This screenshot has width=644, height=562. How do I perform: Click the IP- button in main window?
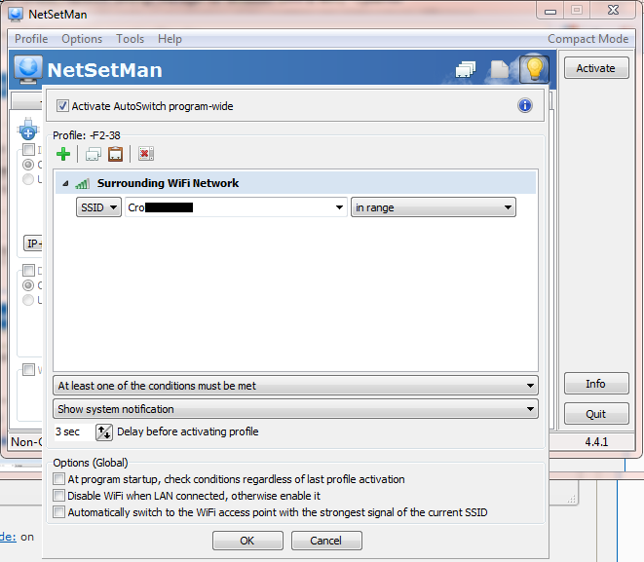[33, 244]
